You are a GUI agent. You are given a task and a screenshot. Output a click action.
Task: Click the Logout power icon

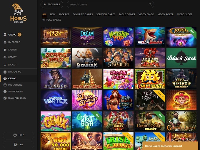(5, 65)
